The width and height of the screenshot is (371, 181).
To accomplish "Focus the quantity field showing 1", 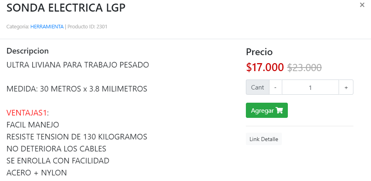I will tap(310, 88).
